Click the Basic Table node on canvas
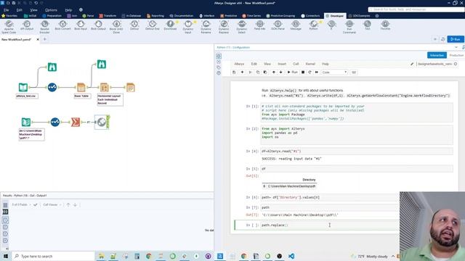Image resolution: width=465 pixels, height=261 pixels. [x=81, y=87]
